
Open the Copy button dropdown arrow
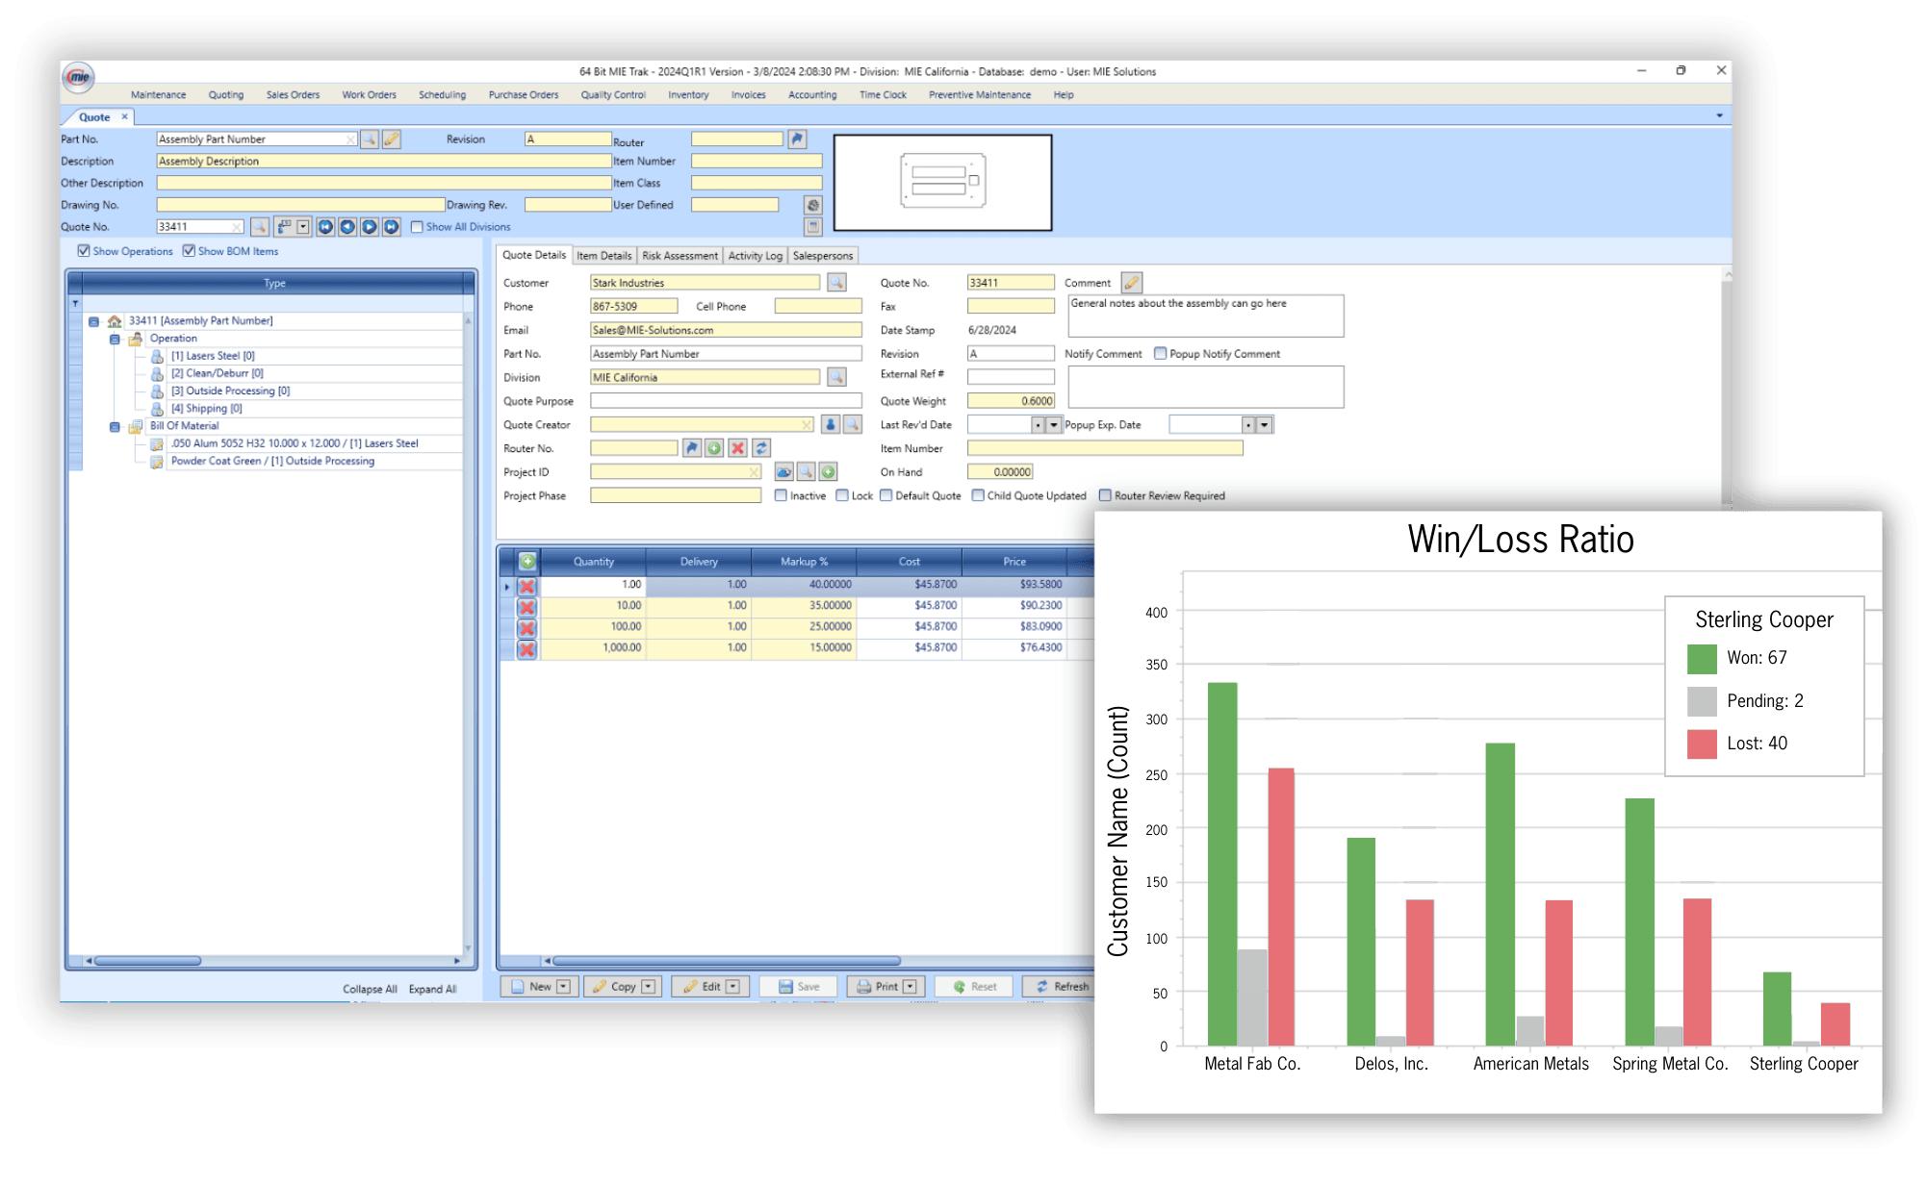(647, 986)
